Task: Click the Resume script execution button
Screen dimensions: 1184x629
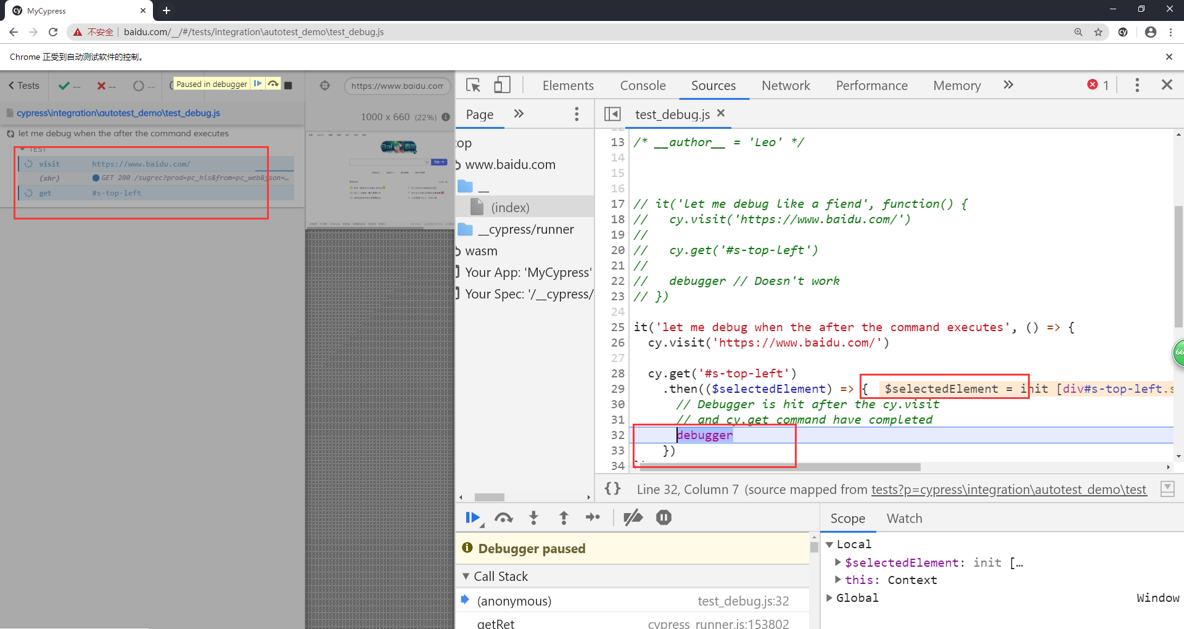Action: pyautogui.click(x=474, y=517)
